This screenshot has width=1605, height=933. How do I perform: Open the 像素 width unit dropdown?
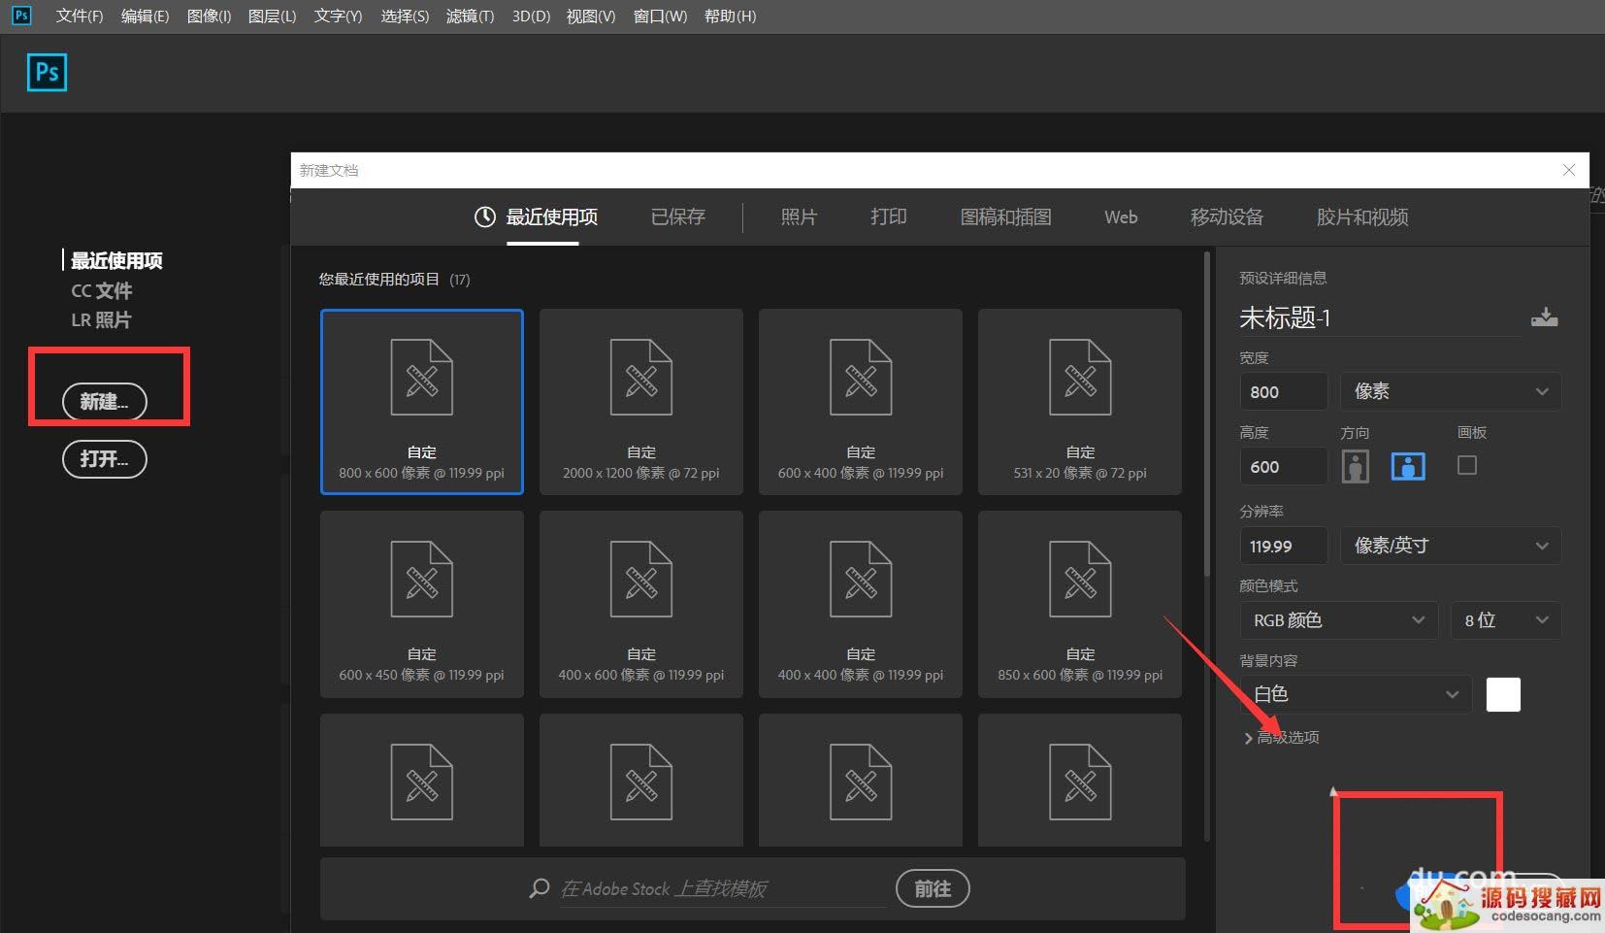coord(1451,391)
